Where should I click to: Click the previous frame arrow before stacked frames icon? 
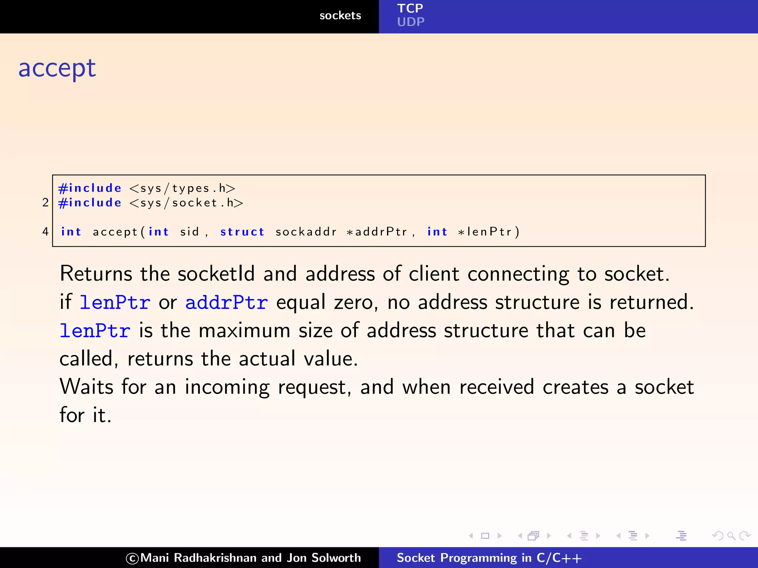coord(520,536)
